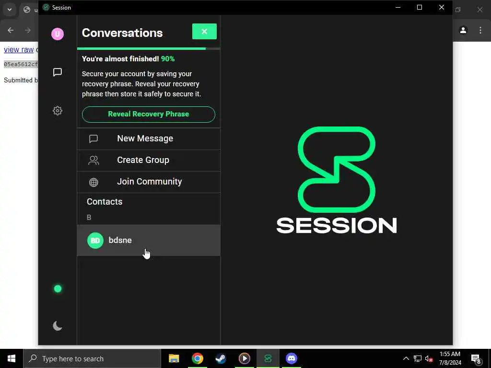Click the 90% progress text
Screen dimensions: 491x368
(168, 59)
